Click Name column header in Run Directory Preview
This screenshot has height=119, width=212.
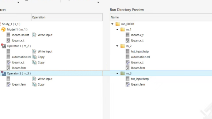pyautogui.click(x=161, y=17)
